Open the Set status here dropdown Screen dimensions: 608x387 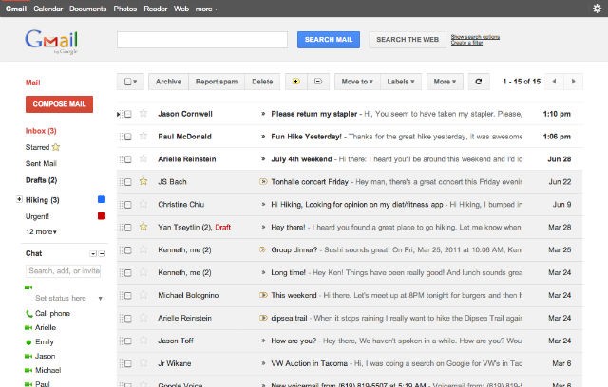(x=101, y=299)
